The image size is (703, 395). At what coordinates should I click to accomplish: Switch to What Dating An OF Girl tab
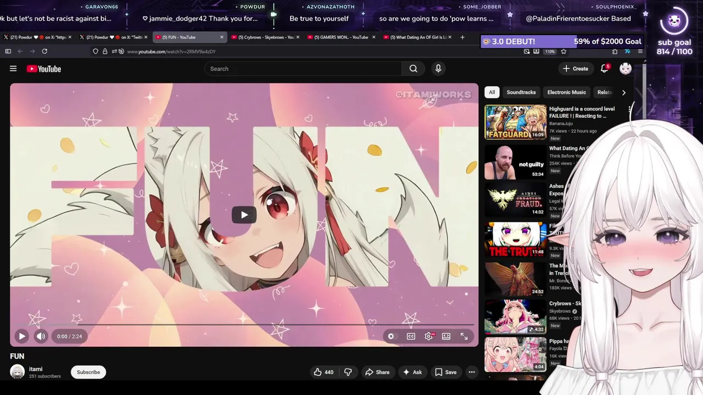click(417, 37)
